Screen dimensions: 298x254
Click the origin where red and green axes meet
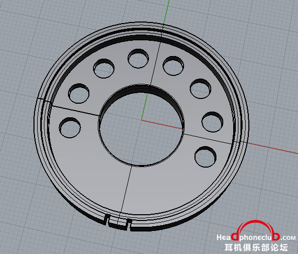pyautogui.click(x=142, y=120)
